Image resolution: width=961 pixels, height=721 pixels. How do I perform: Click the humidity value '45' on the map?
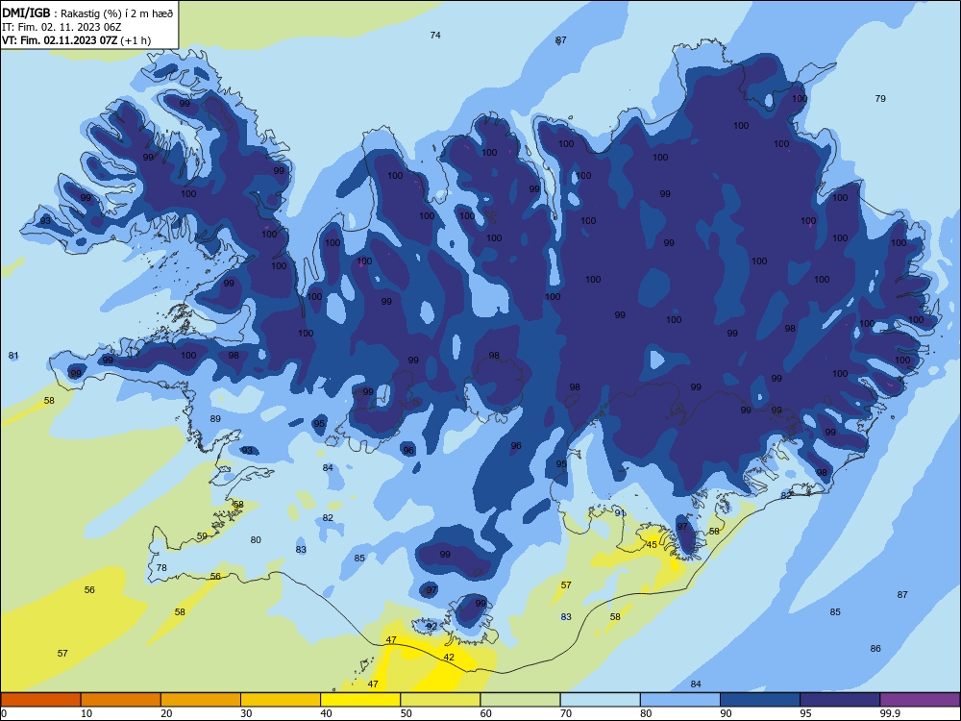pos(652,544)
